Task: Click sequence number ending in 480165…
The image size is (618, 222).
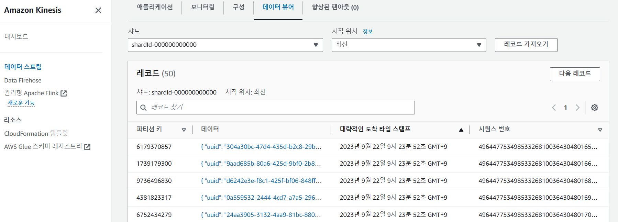Action: (538, 147)
